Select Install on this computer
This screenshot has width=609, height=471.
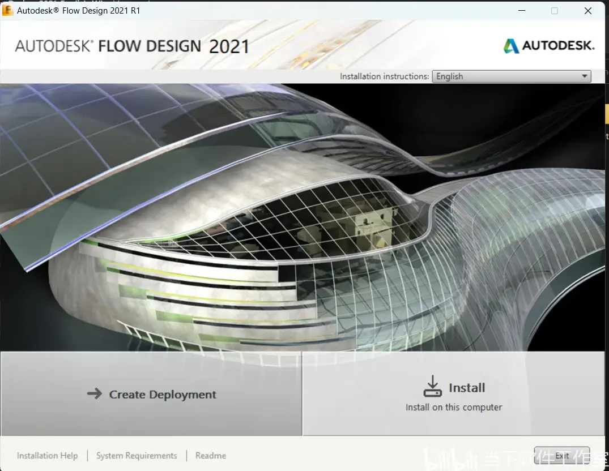click(x=454, y=394)
